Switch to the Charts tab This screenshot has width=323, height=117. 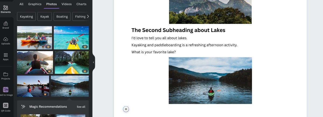point(81,4)
